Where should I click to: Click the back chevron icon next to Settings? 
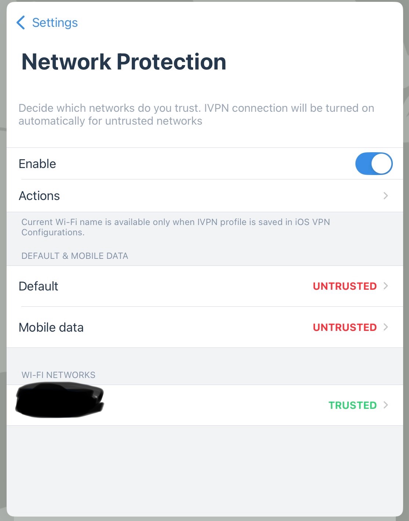21,23
